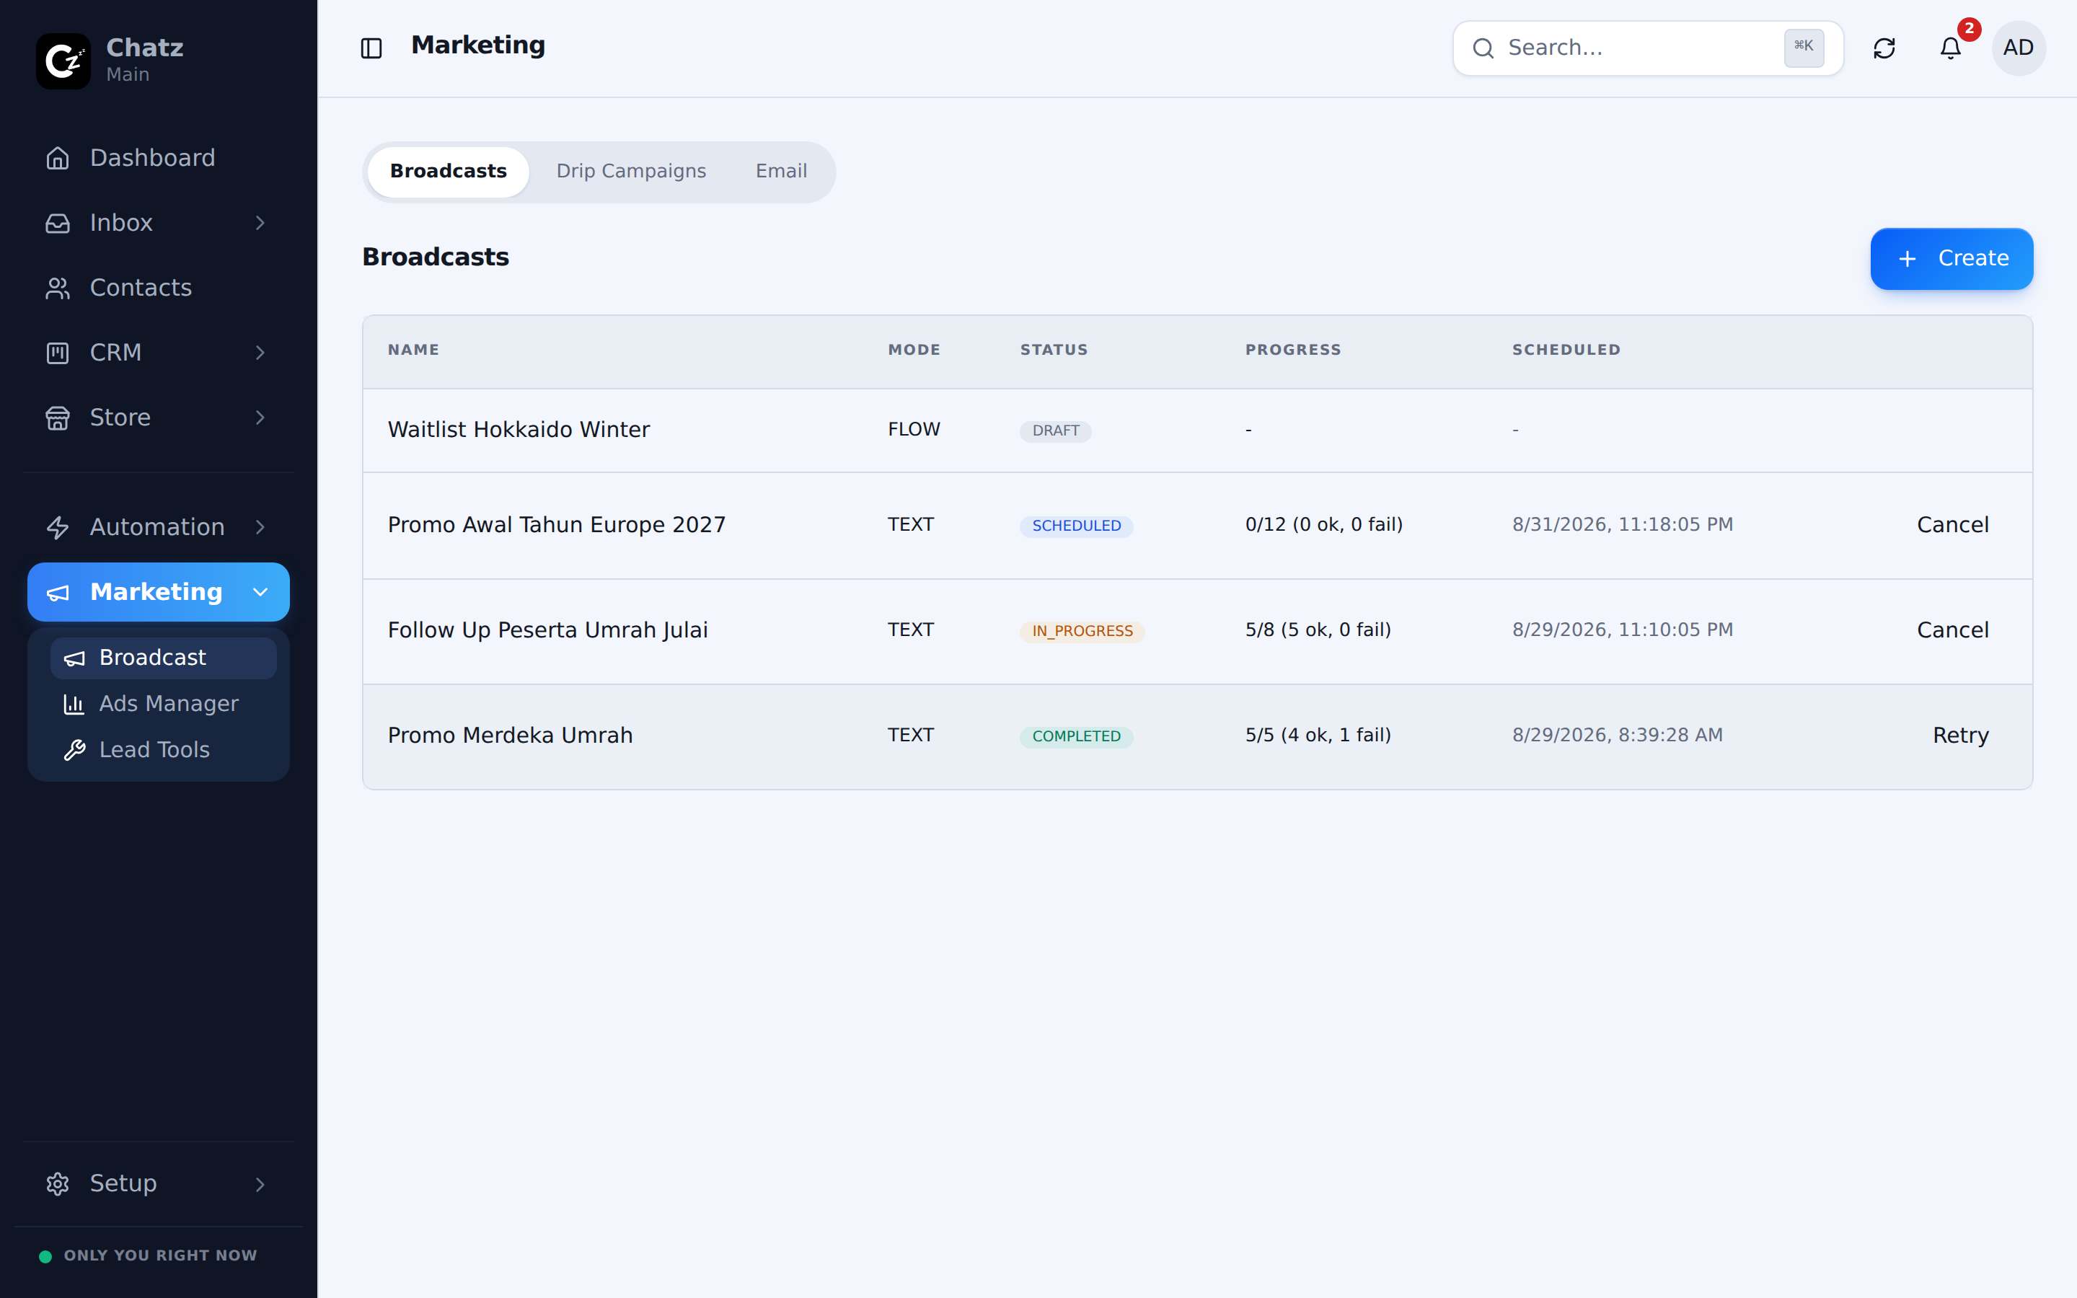This screenshot has height=1298, width=2077.
Task: Click the Broadcast megaphone sub-item icon
Action: click(75, 658)
